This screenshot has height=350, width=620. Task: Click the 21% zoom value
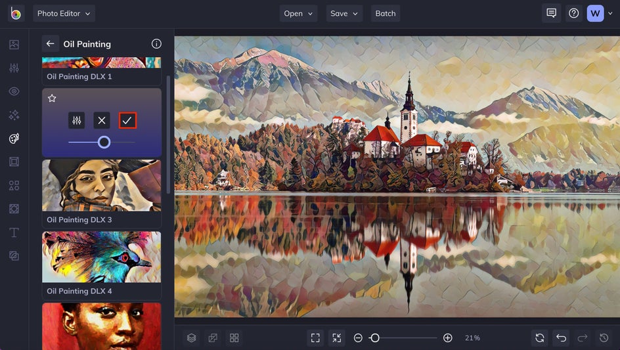coord(472,338)
